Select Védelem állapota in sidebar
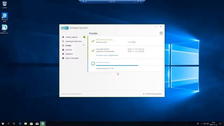Image resolution: width=224 pixels, height=126 pixels. tap(71, 37)
